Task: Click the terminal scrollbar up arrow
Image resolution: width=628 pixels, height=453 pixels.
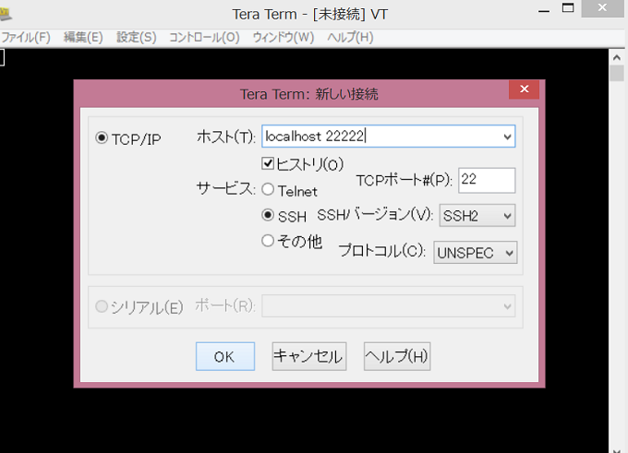Action: 617,57
